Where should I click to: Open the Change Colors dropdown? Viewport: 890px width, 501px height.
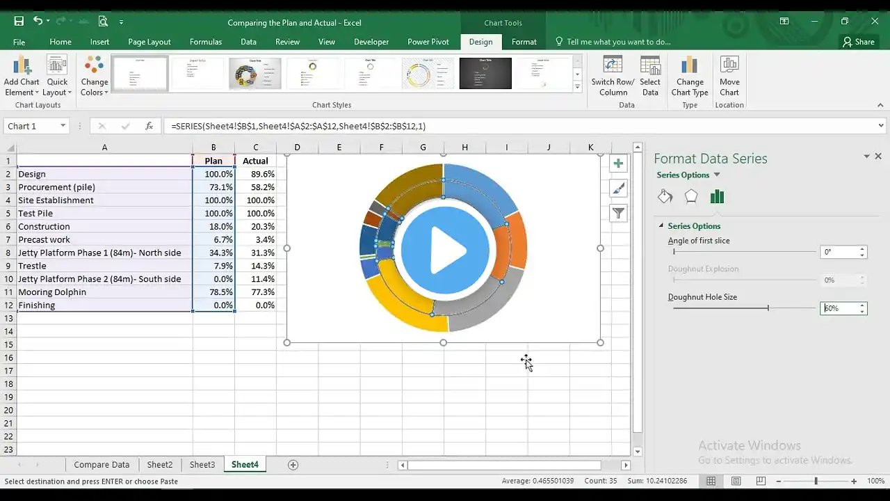tap(94, 76)
